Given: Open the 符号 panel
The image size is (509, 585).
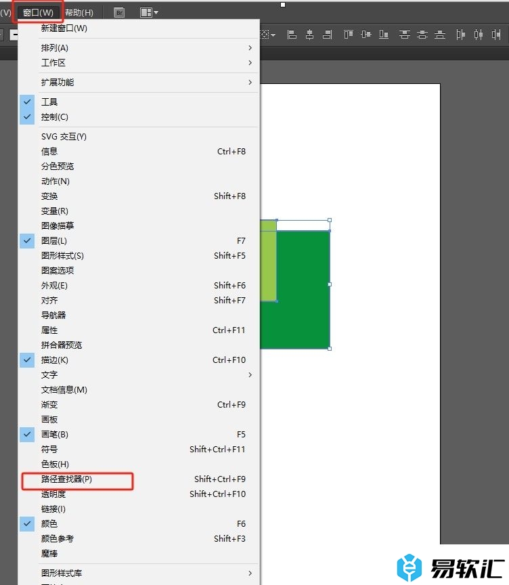Looking at the screenshot, I should (x=139, y=449).
